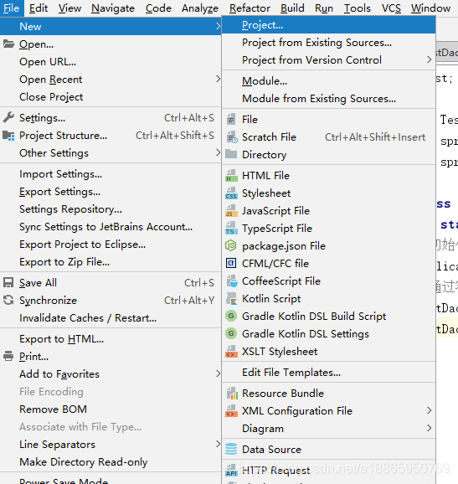Click the CSS Stylesheet icon
Viewport: 458px width, 484px height.
[x=231, y=193]
